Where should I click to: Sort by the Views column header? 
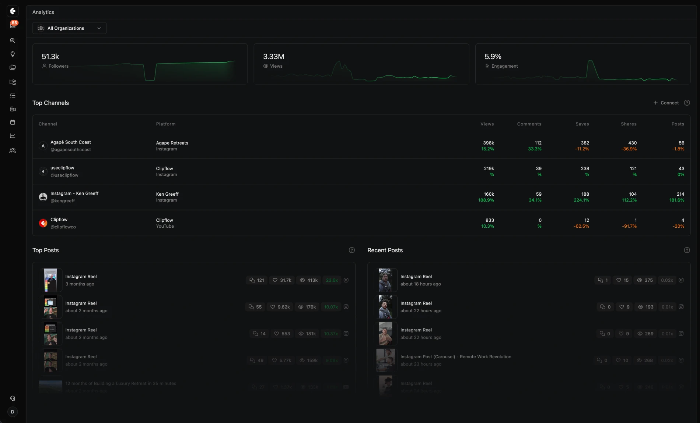pos(487,124)
